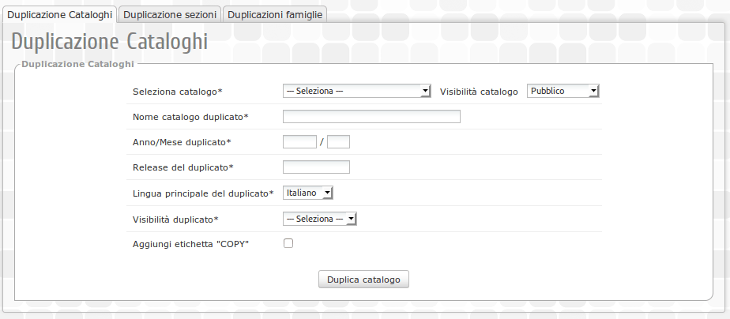Click the large Duplicazione Cataloghi page heading

coord(110,41)
